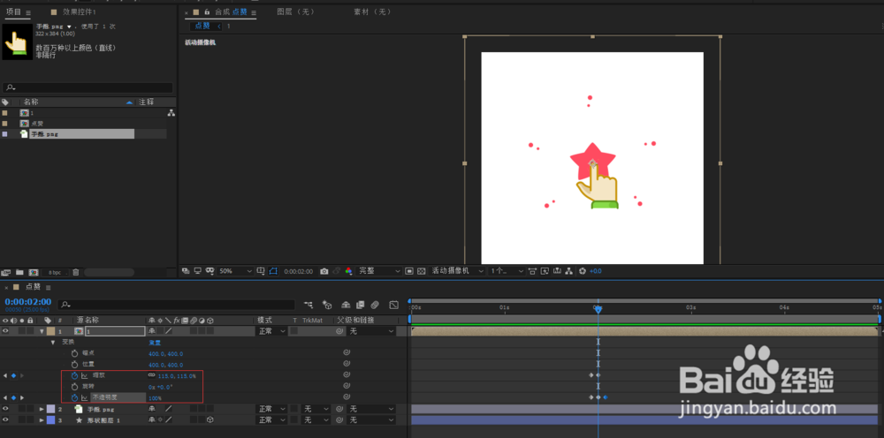Open the graph editor icon in timeline

[x=394, y=305]
